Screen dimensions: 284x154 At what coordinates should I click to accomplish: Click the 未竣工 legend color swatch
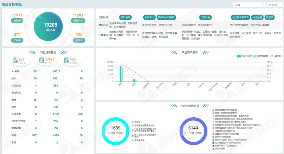[133, 122]
